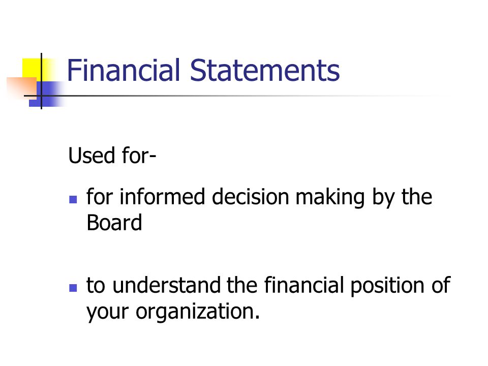This screenshot has height=366, width=488.
Task: Click the orange gradient square in the logo
Action: click(21, 88)
